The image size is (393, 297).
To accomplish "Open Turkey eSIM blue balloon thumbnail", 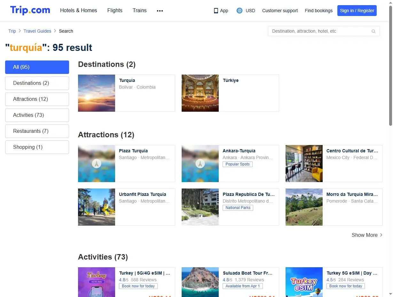I will pos(304,282).
